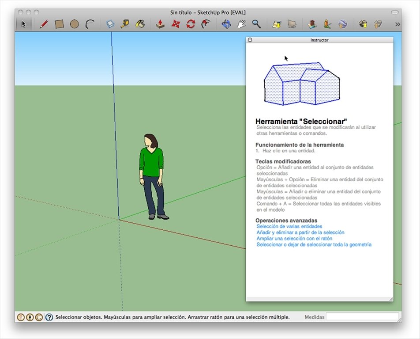Choose the Zoom magnifier tool
Viewport: 420px width, 339px height.
pos(256,24)
